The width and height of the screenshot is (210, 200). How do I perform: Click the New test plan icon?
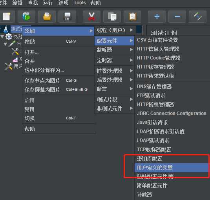tap(6, 16)
